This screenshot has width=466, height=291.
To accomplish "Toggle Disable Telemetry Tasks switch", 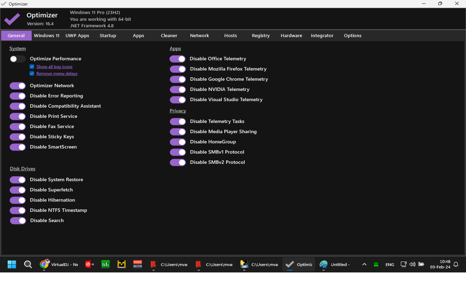I will [x=178, y=121].
